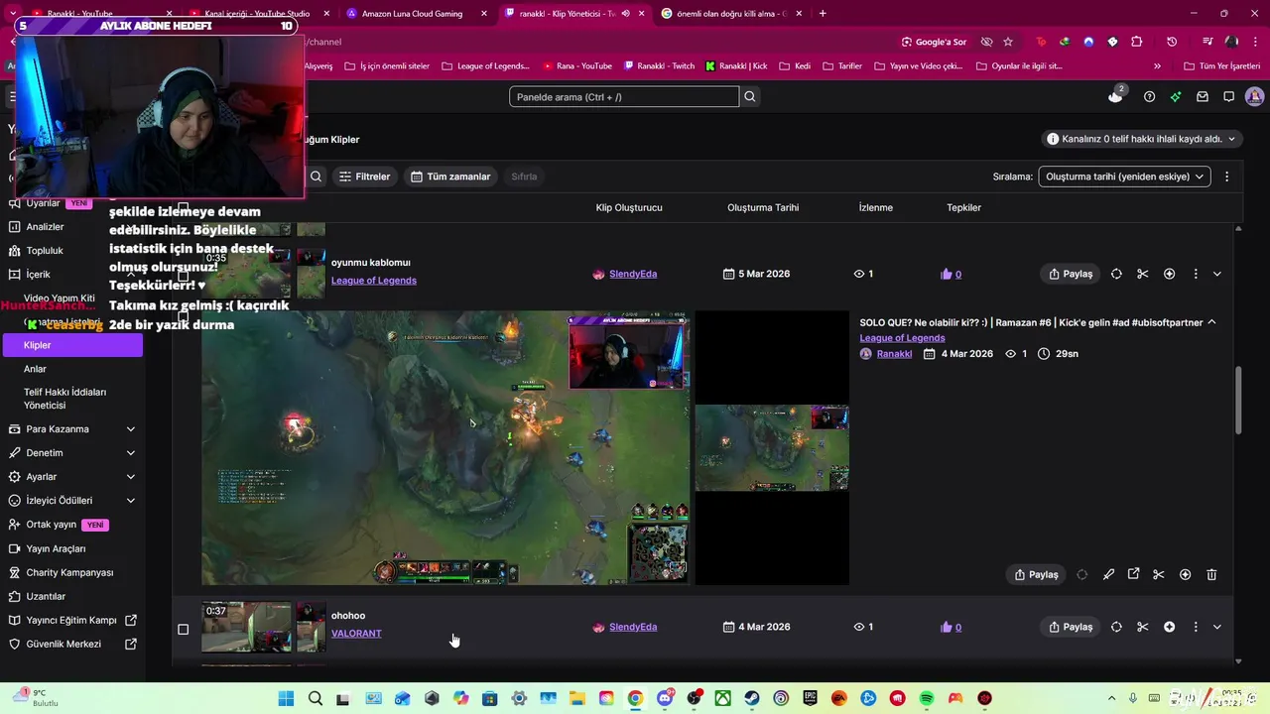Click thumbs-up reactions on oyunmu kablomu row

[x=951, y=274]
